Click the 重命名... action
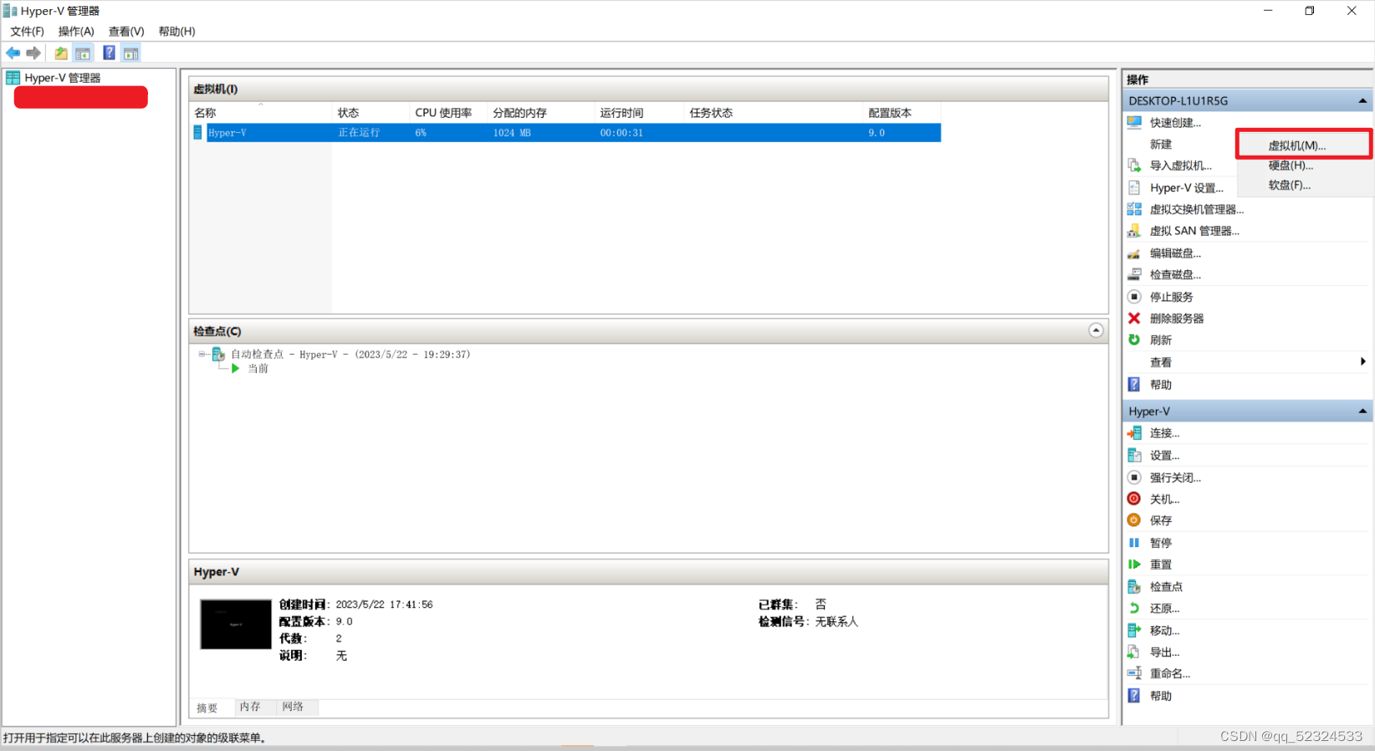 pos(1170,673)
